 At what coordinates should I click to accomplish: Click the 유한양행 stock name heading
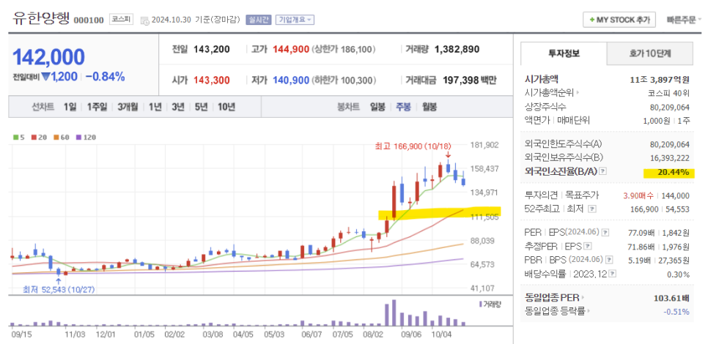pos(41,19)
